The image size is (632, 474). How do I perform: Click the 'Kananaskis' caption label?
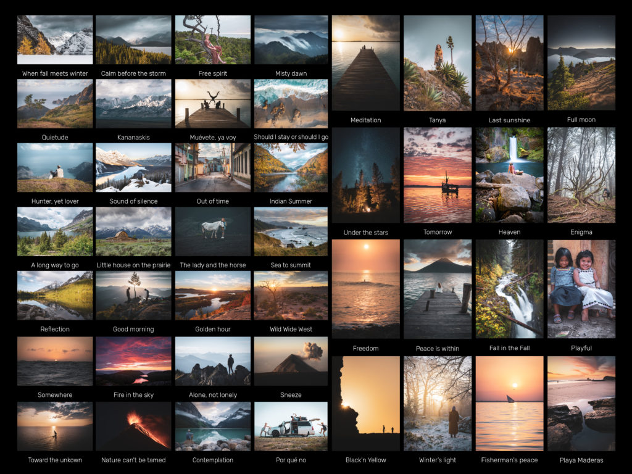tap(133, 138)
